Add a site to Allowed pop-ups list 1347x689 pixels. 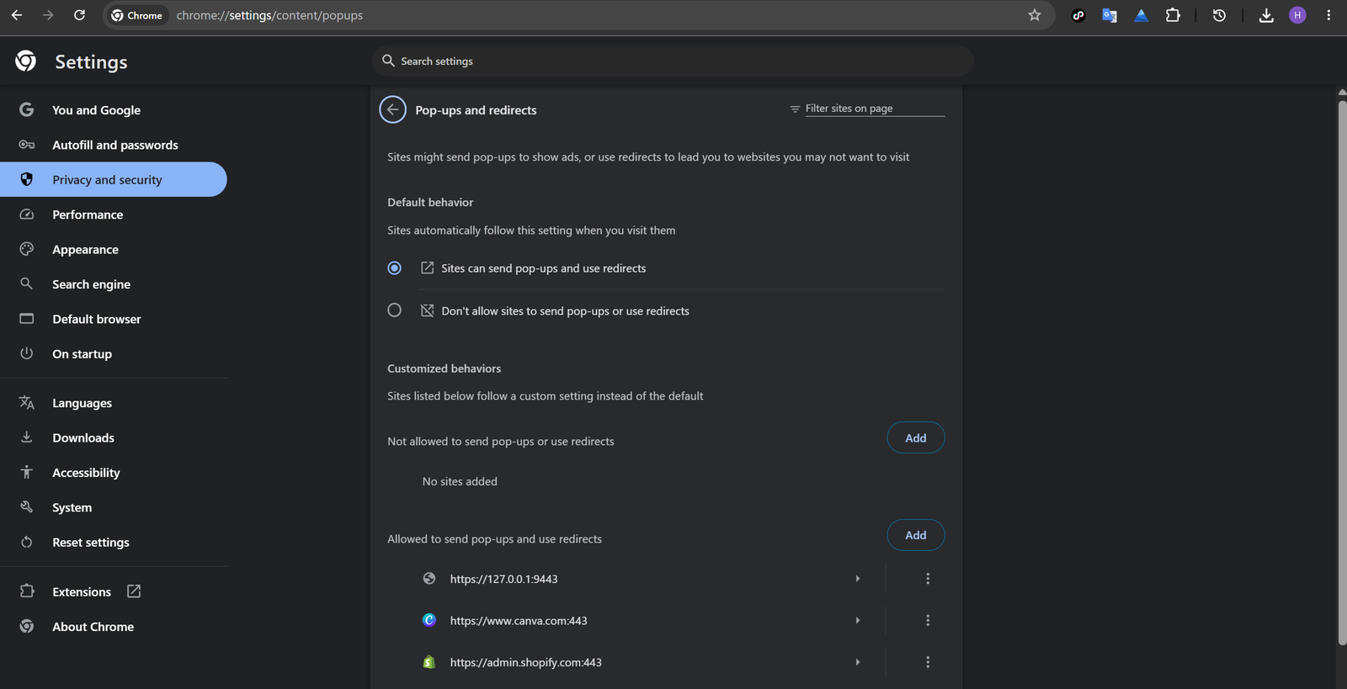[x=916, y=535]
